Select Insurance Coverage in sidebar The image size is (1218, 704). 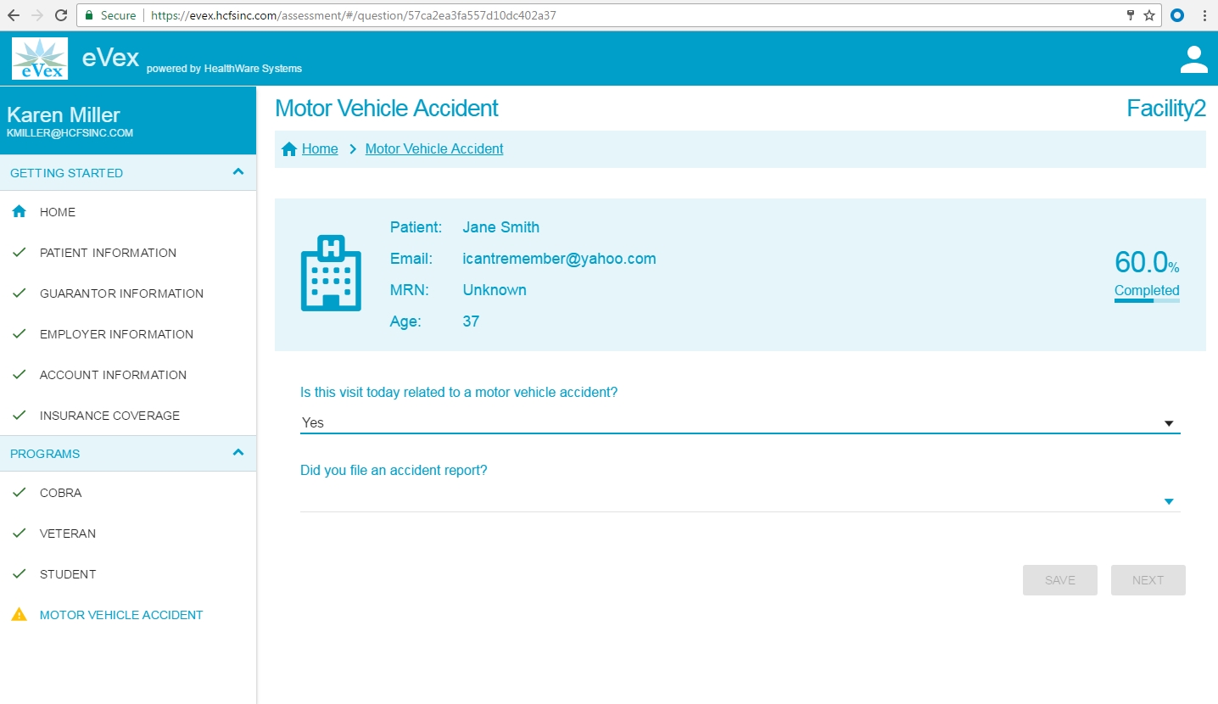click(109, 416)
